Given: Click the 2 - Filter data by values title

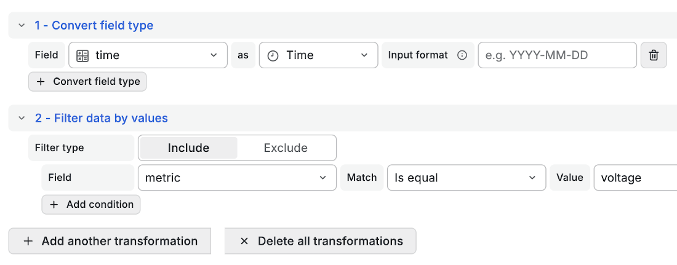Looking at the screenshot, I should tap(102, 118).
